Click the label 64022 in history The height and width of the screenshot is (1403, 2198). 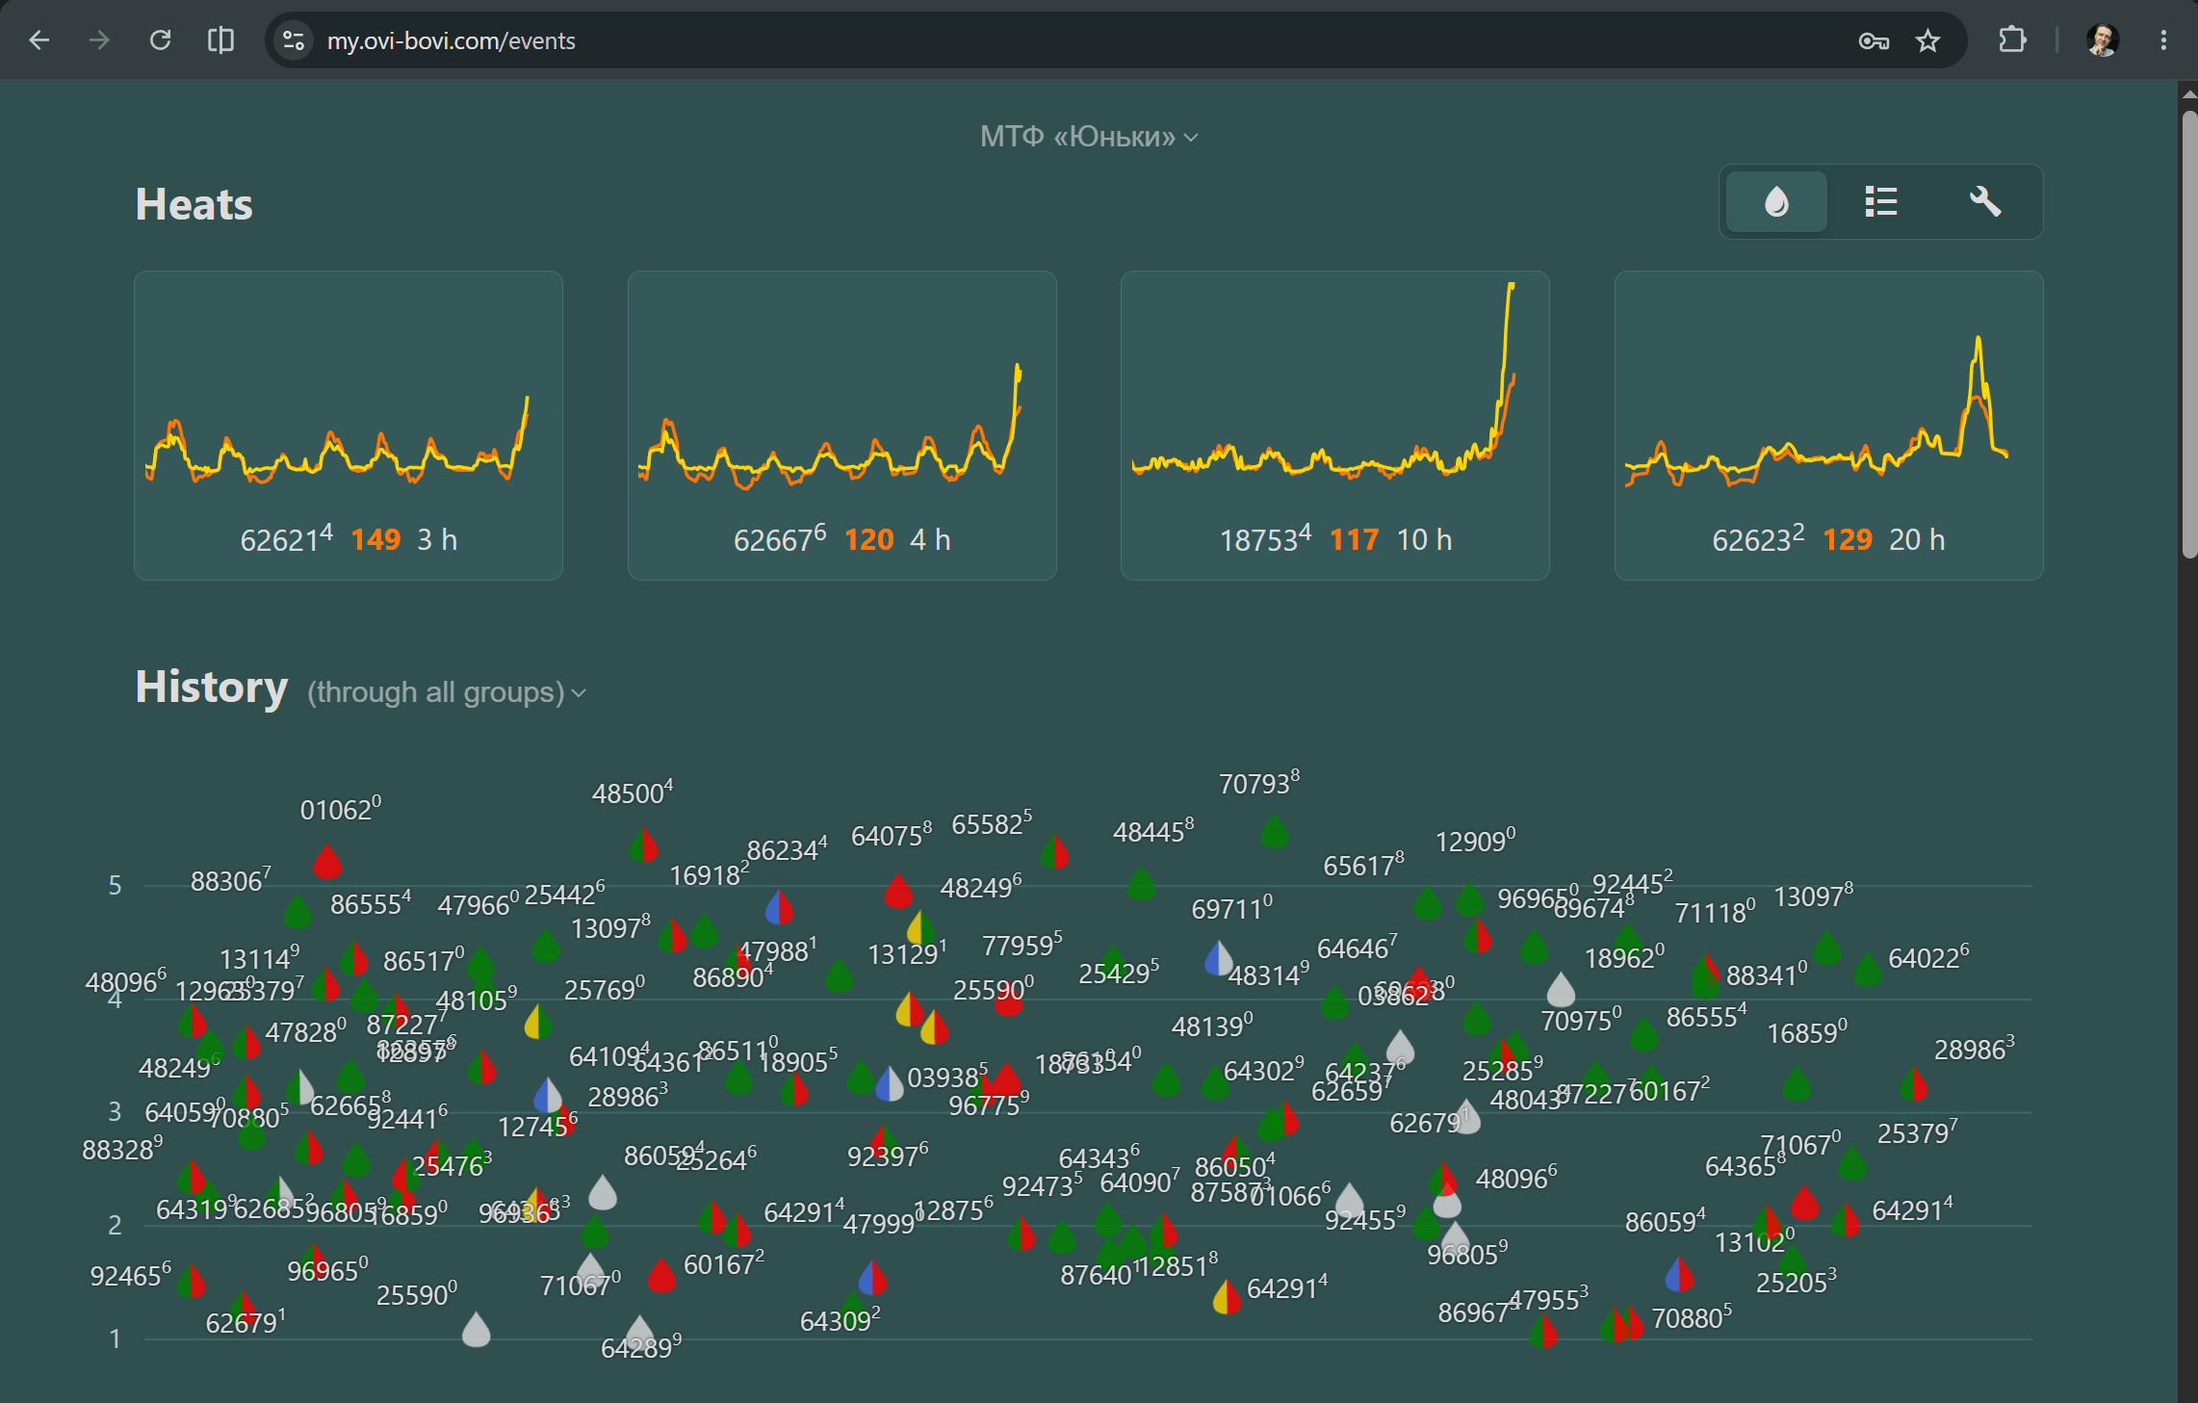1928,957
